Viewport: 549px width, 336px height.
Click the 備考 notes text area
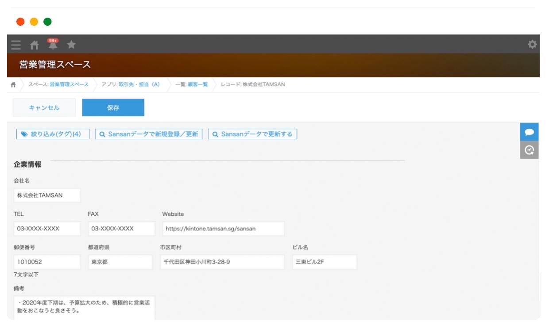click(x=85, y=308)
